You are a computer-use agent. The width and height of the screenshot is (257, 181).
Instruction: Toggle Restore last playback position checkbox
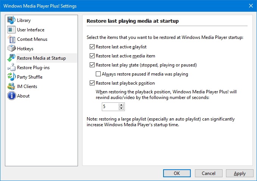point(92,83)
